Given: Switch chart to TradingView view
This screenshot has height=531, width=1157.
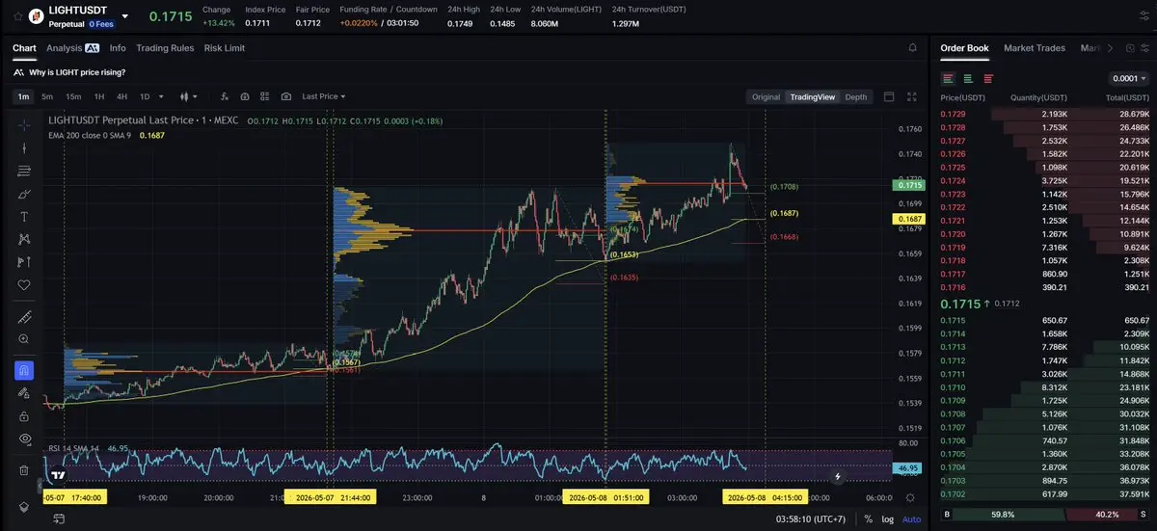Looking at the screenshot, I should (x=813, y=96).
